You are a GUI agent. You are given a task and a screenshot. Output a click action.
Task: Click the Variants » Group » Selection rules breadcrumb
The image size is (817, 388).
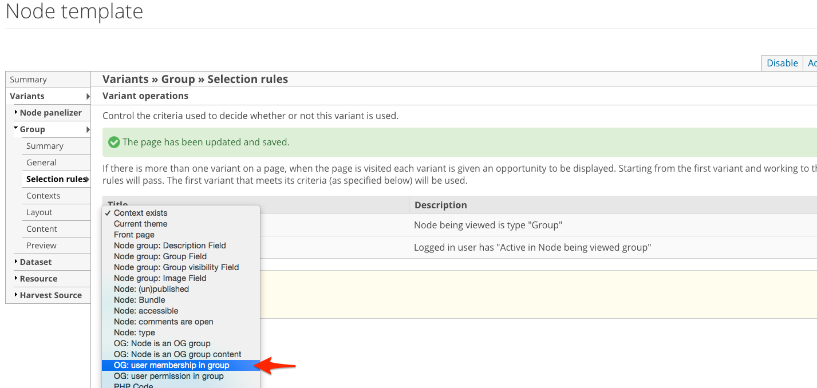tap(195, 79)
